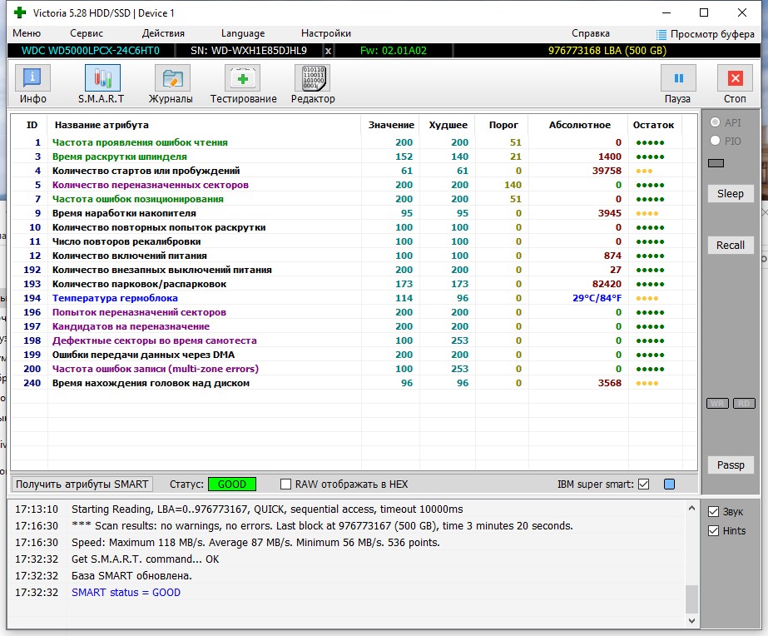The width and height of the screenshot is (768, 636).
Task: Click the 29°C/84°F temperature value
Action: click(597, 298)
